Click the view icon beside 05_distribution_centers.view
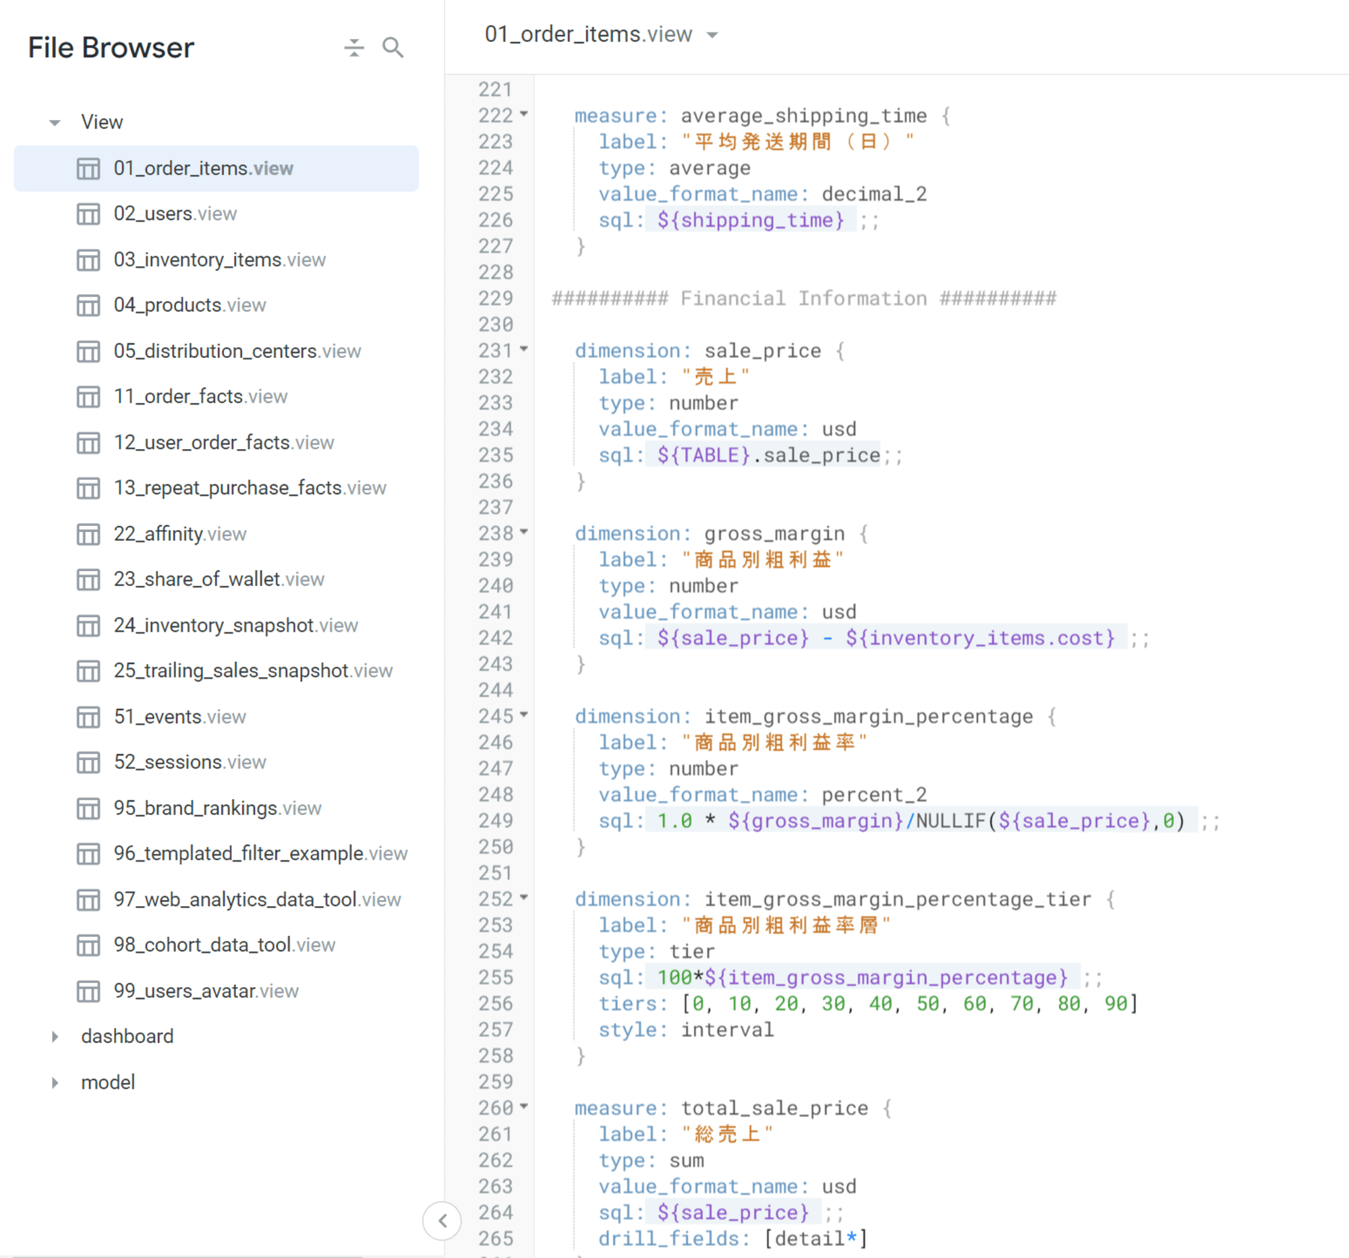 (x=88, y=351)
